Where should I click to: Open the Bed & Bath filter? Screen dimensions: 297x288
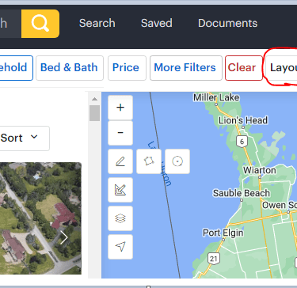click(70, 68)
